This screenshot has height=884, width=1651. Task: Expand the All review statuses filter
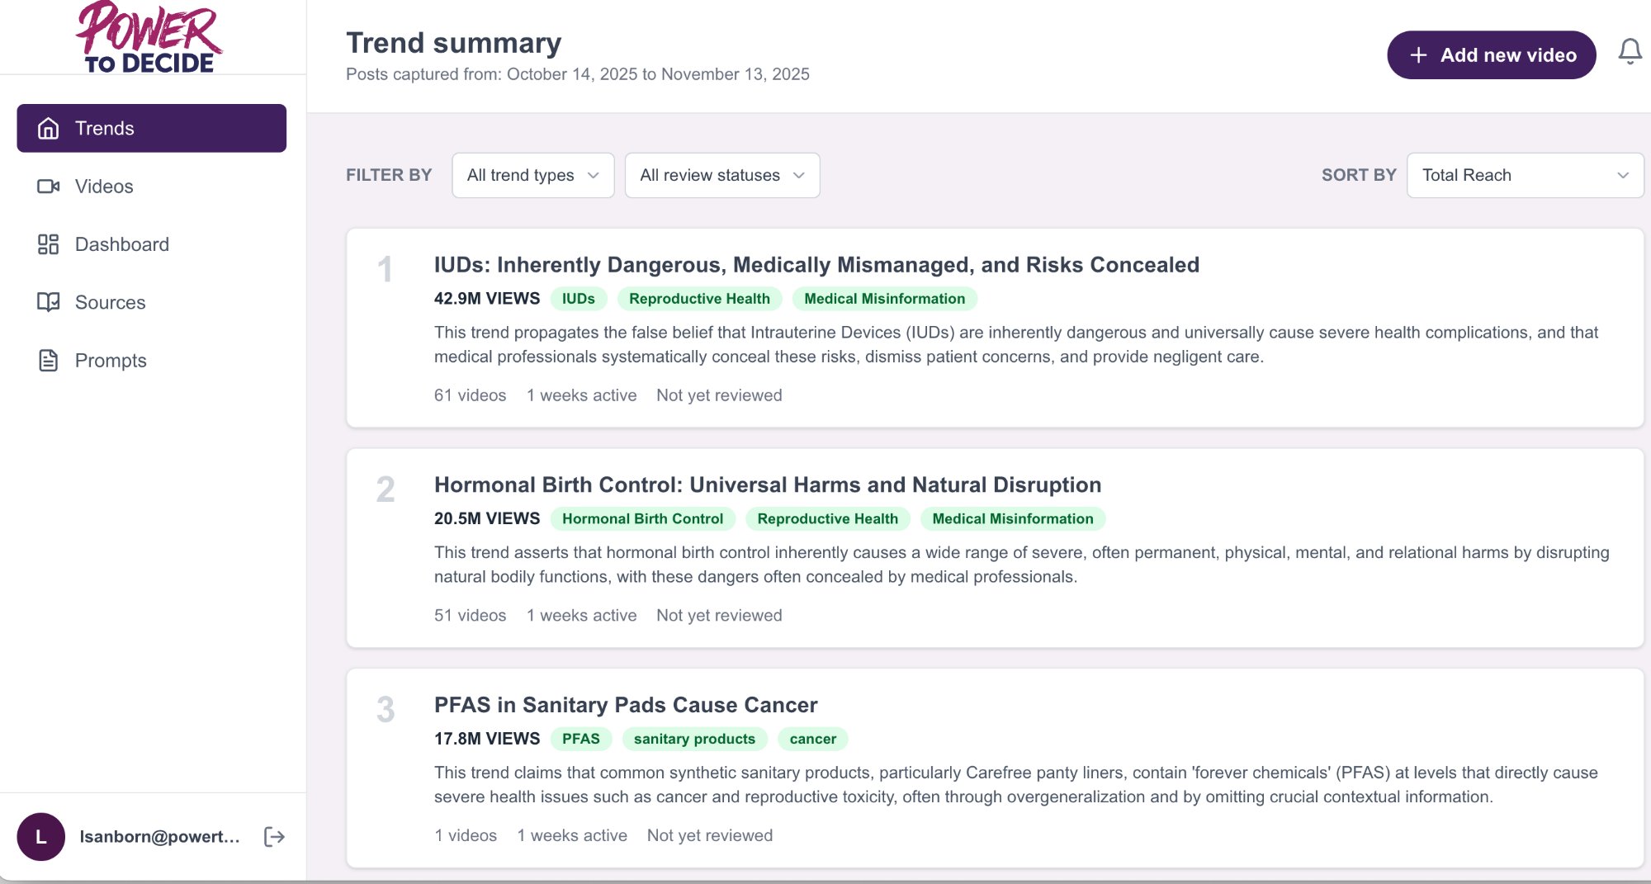click(721, 175)
